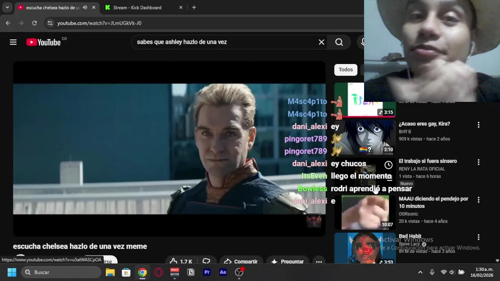Select the escucha chelsea YouTube tab
This screenshot has height=281, width=500.
click(x=53, y=7)
